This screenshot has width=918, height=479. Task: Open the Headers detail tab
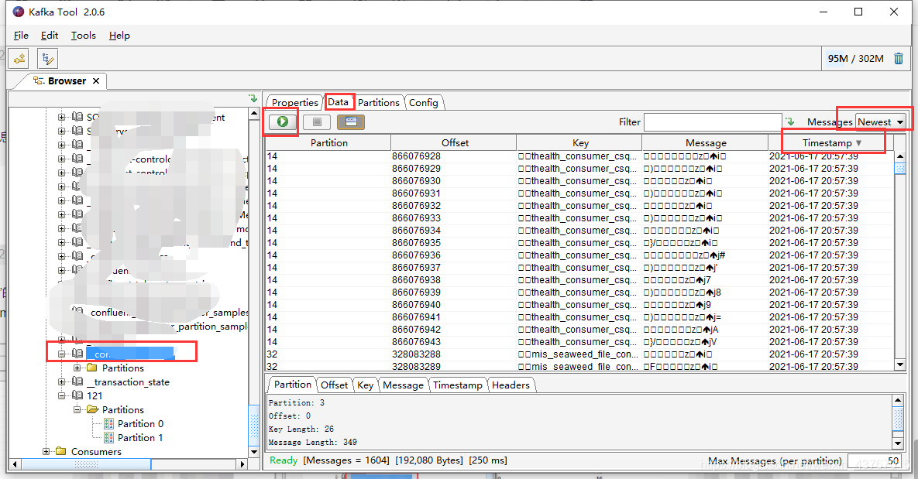(511, 385)
